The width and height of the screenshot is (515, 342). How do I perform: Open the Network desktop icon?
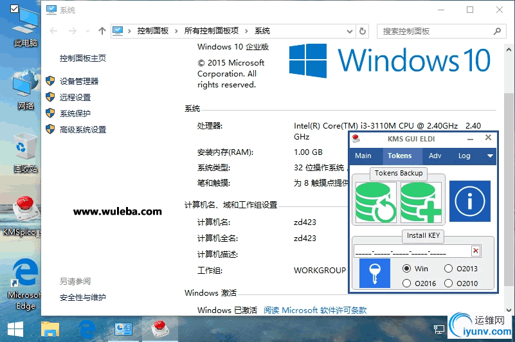25,89
